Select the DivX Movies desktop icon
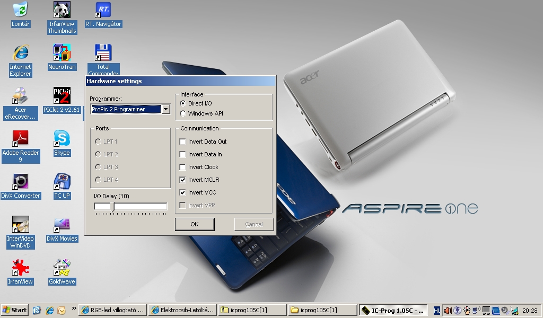This screenshot has height=318, width=543. (x=62, y=229)
